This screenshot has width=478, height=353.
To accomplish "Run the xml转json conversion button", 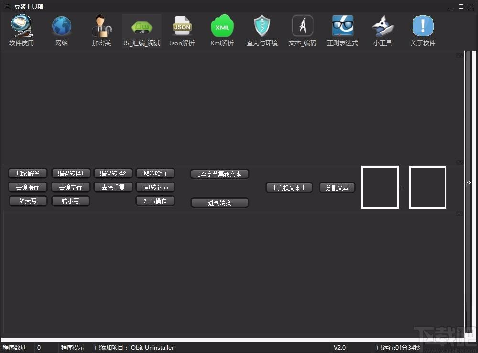I will pos(155,187).
